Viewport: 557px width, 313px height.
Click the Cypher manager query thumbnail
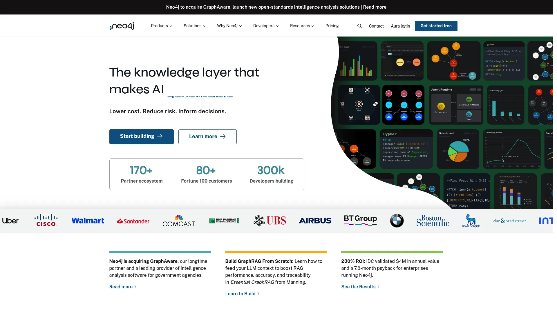[x=406, y=149]
